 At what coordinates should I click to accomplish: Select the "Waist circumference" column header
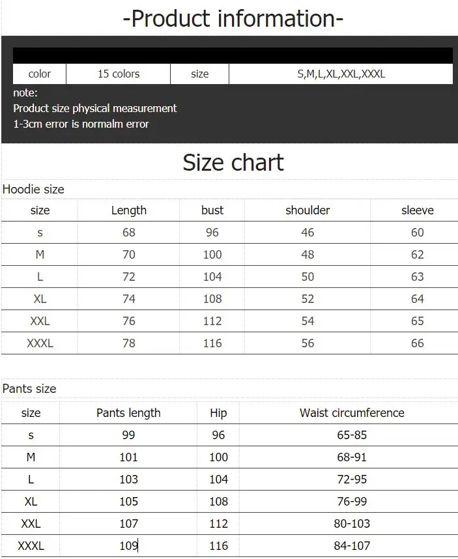[352, 413]
